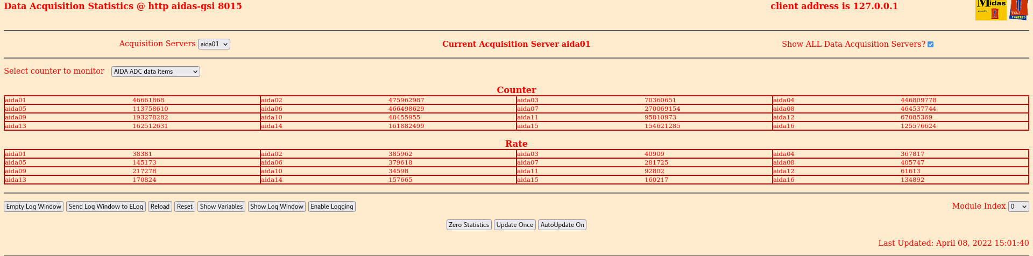The image size is (1033, 256).
Task: Open the AIDA ADC data items dropdown
Action: click(x=155, y=72)
